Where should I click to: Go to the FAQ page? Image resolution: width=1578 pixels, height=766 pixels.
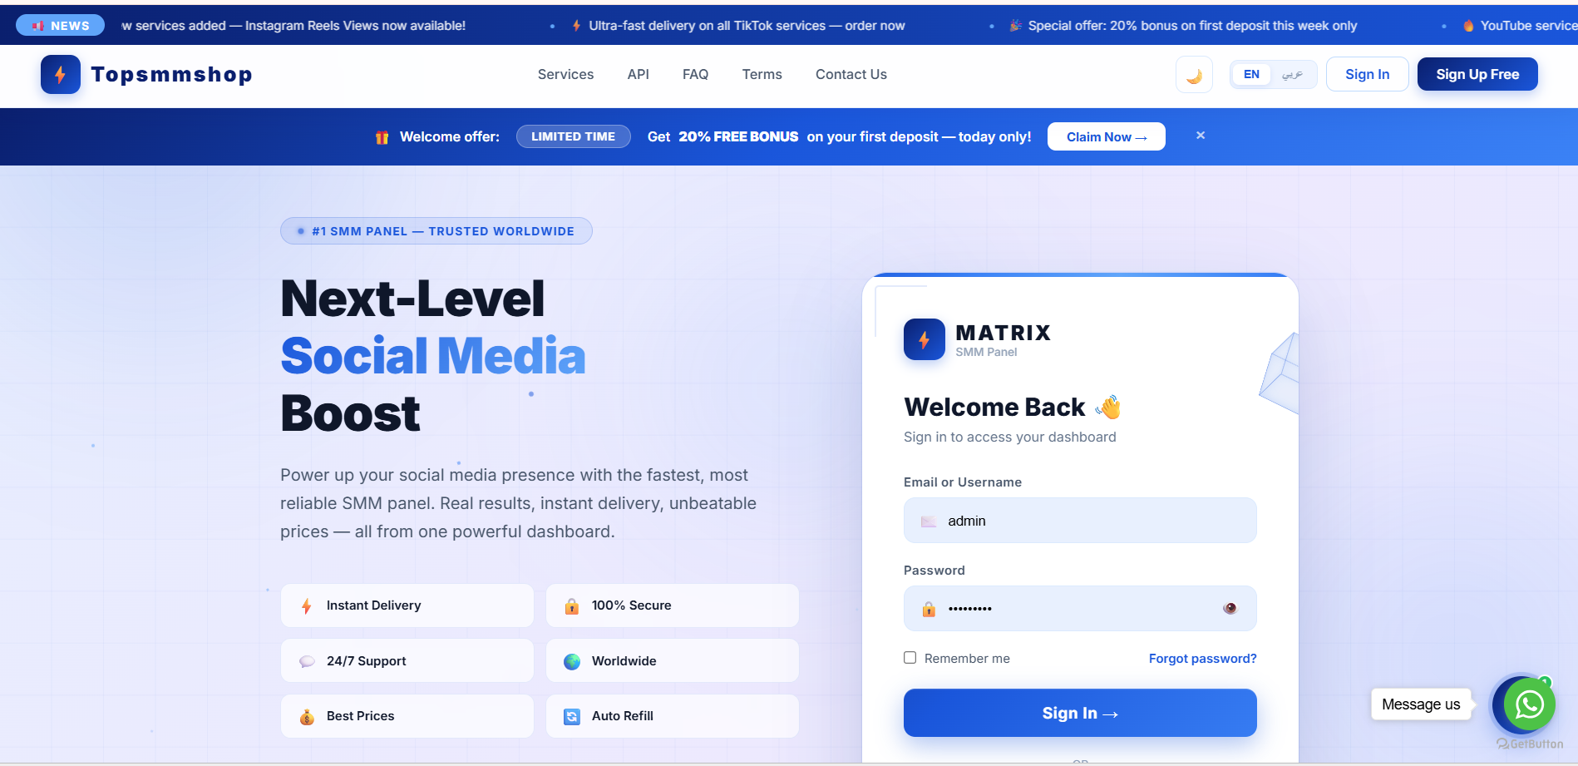coord(695,75)
